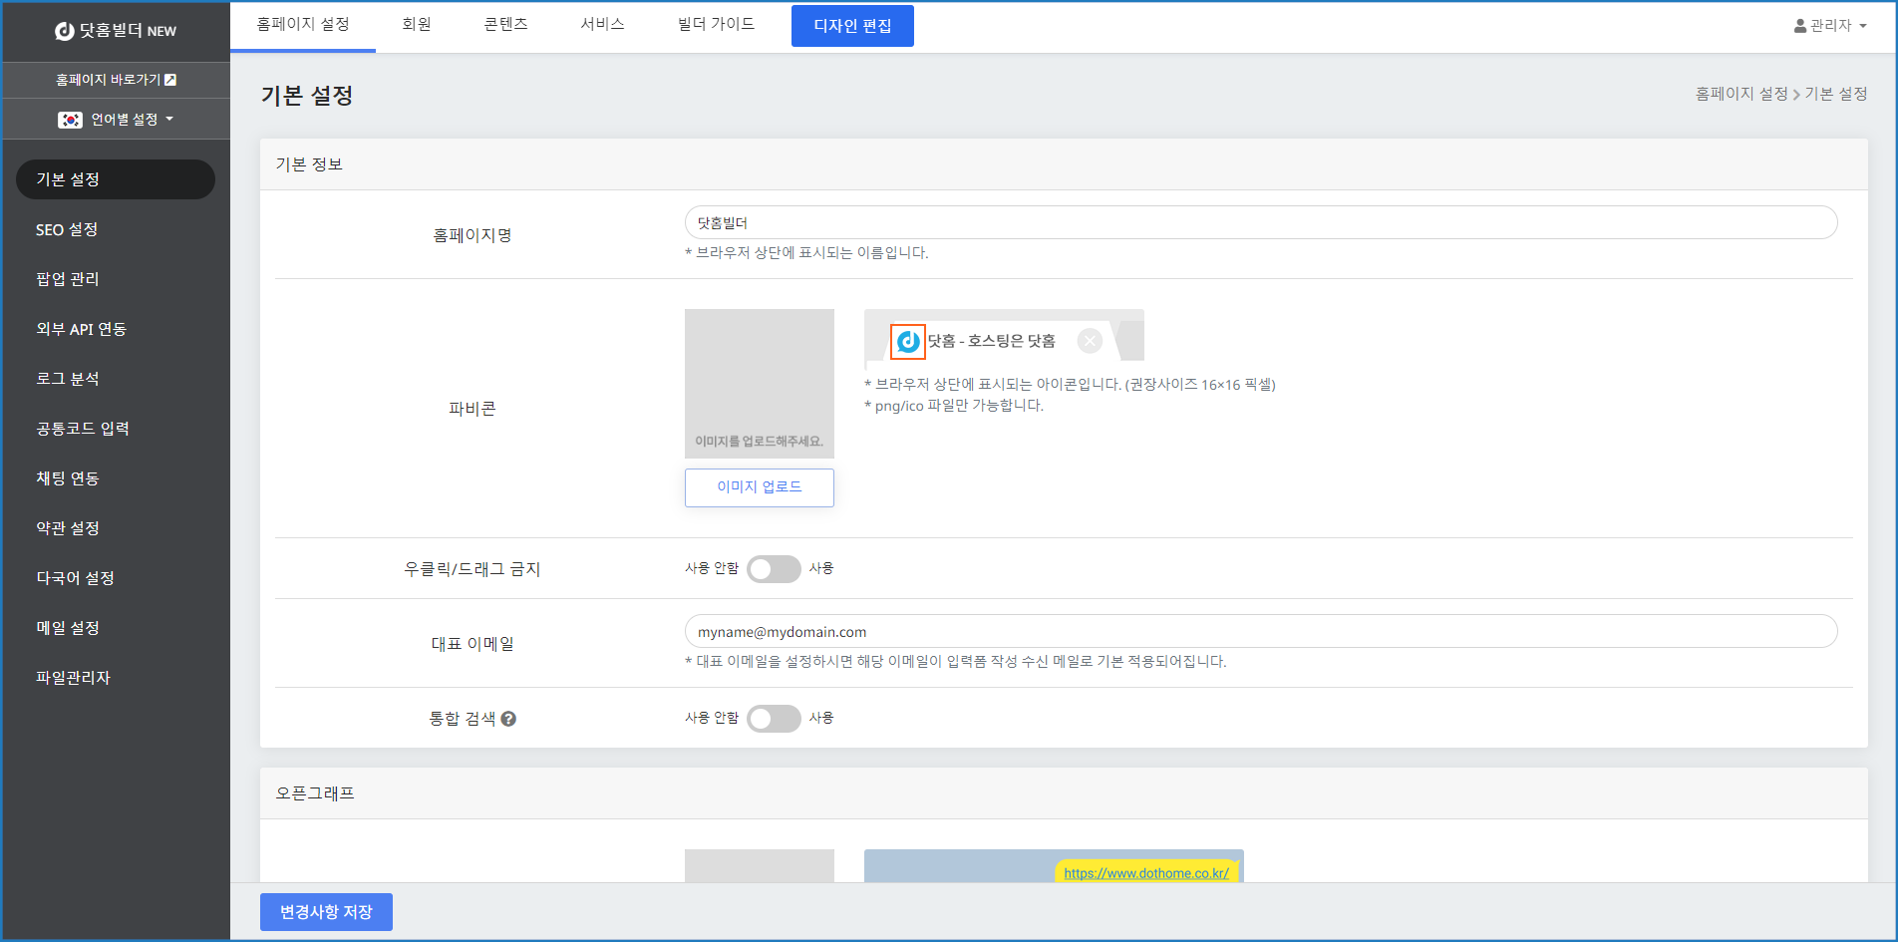Open the 콘텐츠 top menu
Screen dimensions: 1898x942
[505, 24]
